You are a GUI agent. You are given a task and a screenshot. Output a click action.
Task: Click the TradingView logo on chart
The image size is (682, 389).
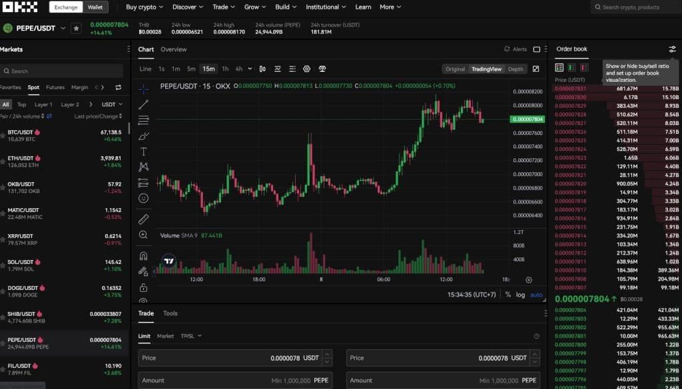pyautogui.click(x=169, y=261)
